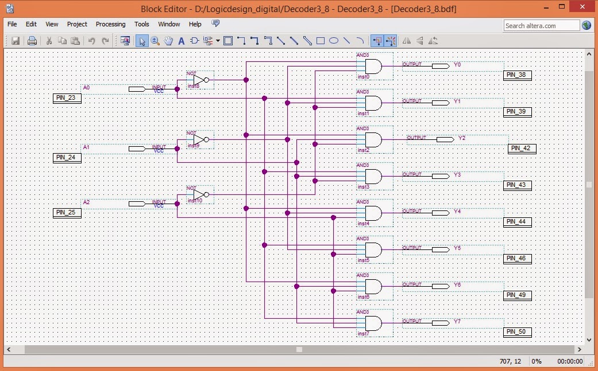Screen dimensions: 598x371
Task: Select the Diagonal Line tool
Action: coord(348,41)
